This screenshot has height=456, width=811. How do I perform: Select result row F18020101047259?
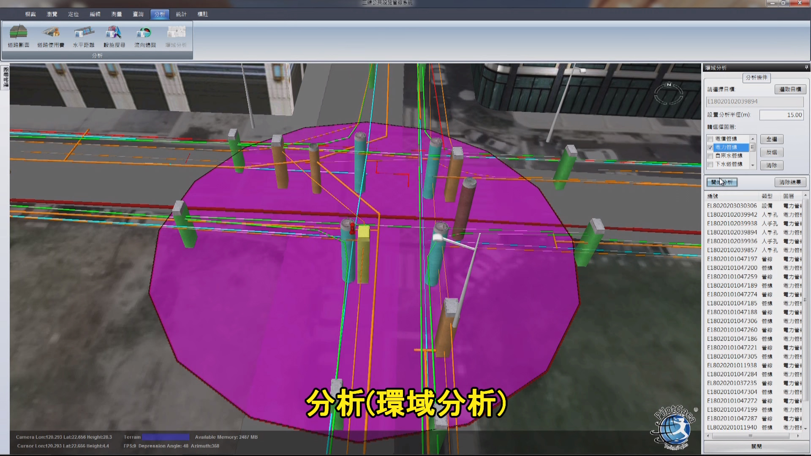(x=754, y=277)
